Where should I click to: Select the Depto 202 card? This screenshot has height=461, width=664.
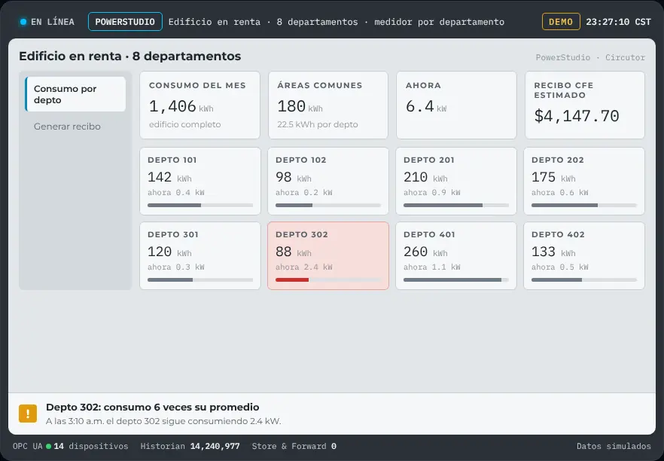[x=584, y=181]
